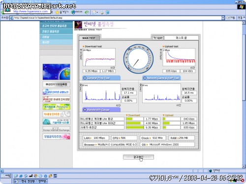Click the speedtest URL in address field

point(38,18)
